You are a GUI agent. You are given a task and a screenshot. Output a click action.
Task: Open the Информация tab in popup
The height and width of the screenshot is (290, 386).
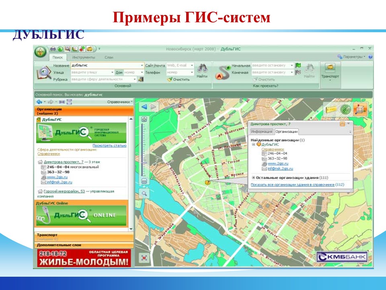click(261, 132)
